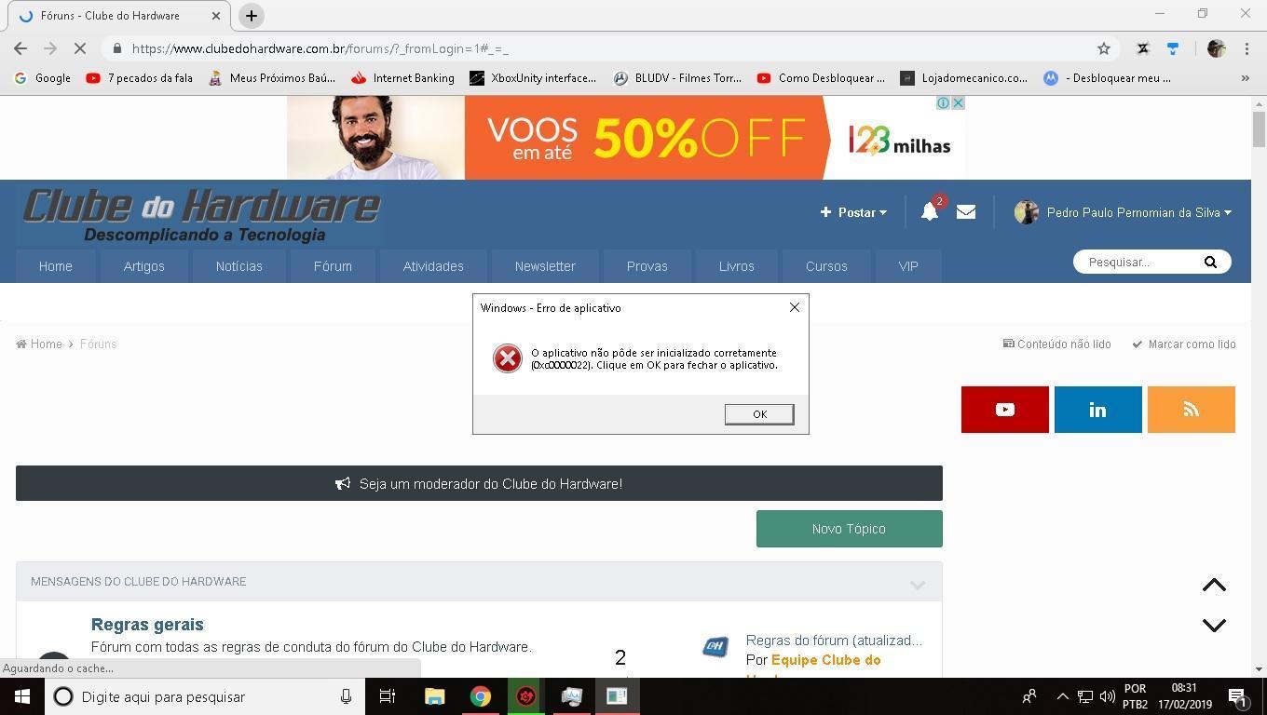The image size is (1267, 715).
Task: Open a new browser tab
Action: point(251,16)
